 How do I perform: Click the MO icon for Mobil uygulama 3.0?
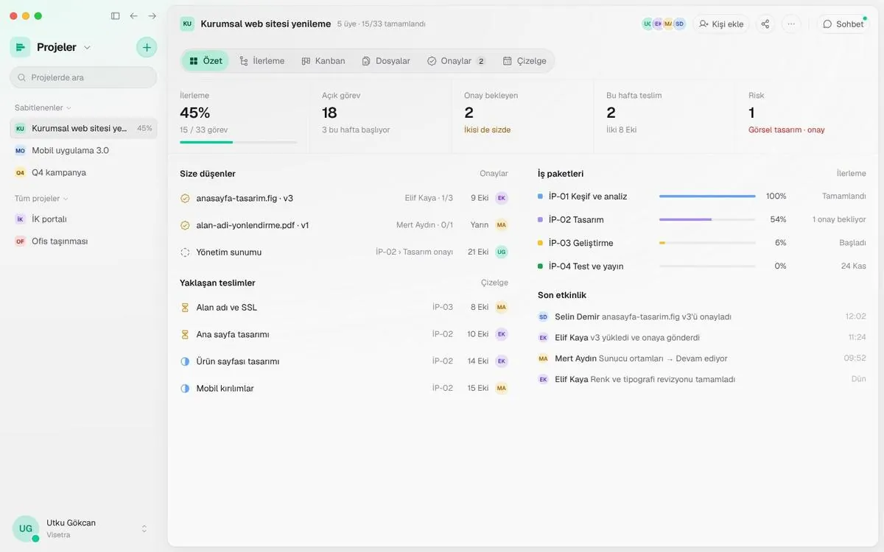point(20,150)
